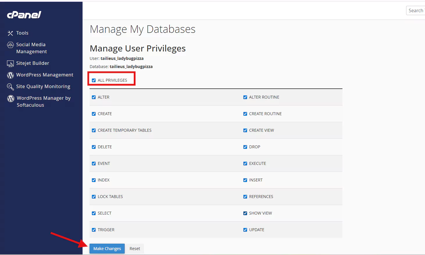425x255 pixels.
Task: Disable the DROP privilege
Action: pos(245,147)
